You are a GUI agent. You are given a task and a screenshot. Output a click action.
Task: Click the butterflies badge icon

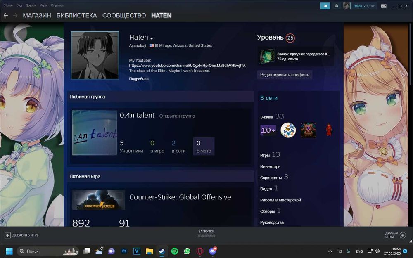tap(288, 130)
